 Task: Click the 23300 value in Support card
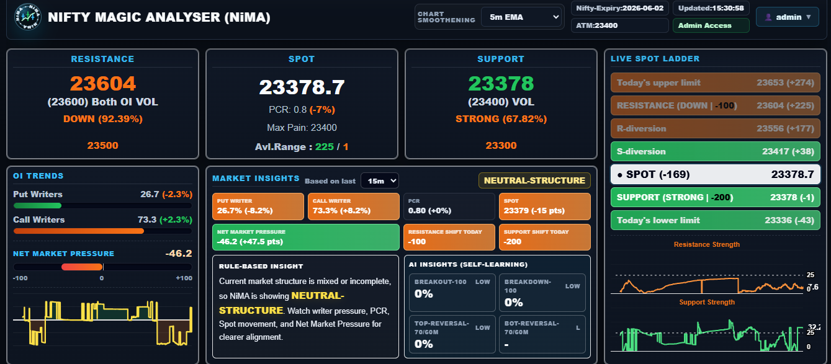(501, 145)
